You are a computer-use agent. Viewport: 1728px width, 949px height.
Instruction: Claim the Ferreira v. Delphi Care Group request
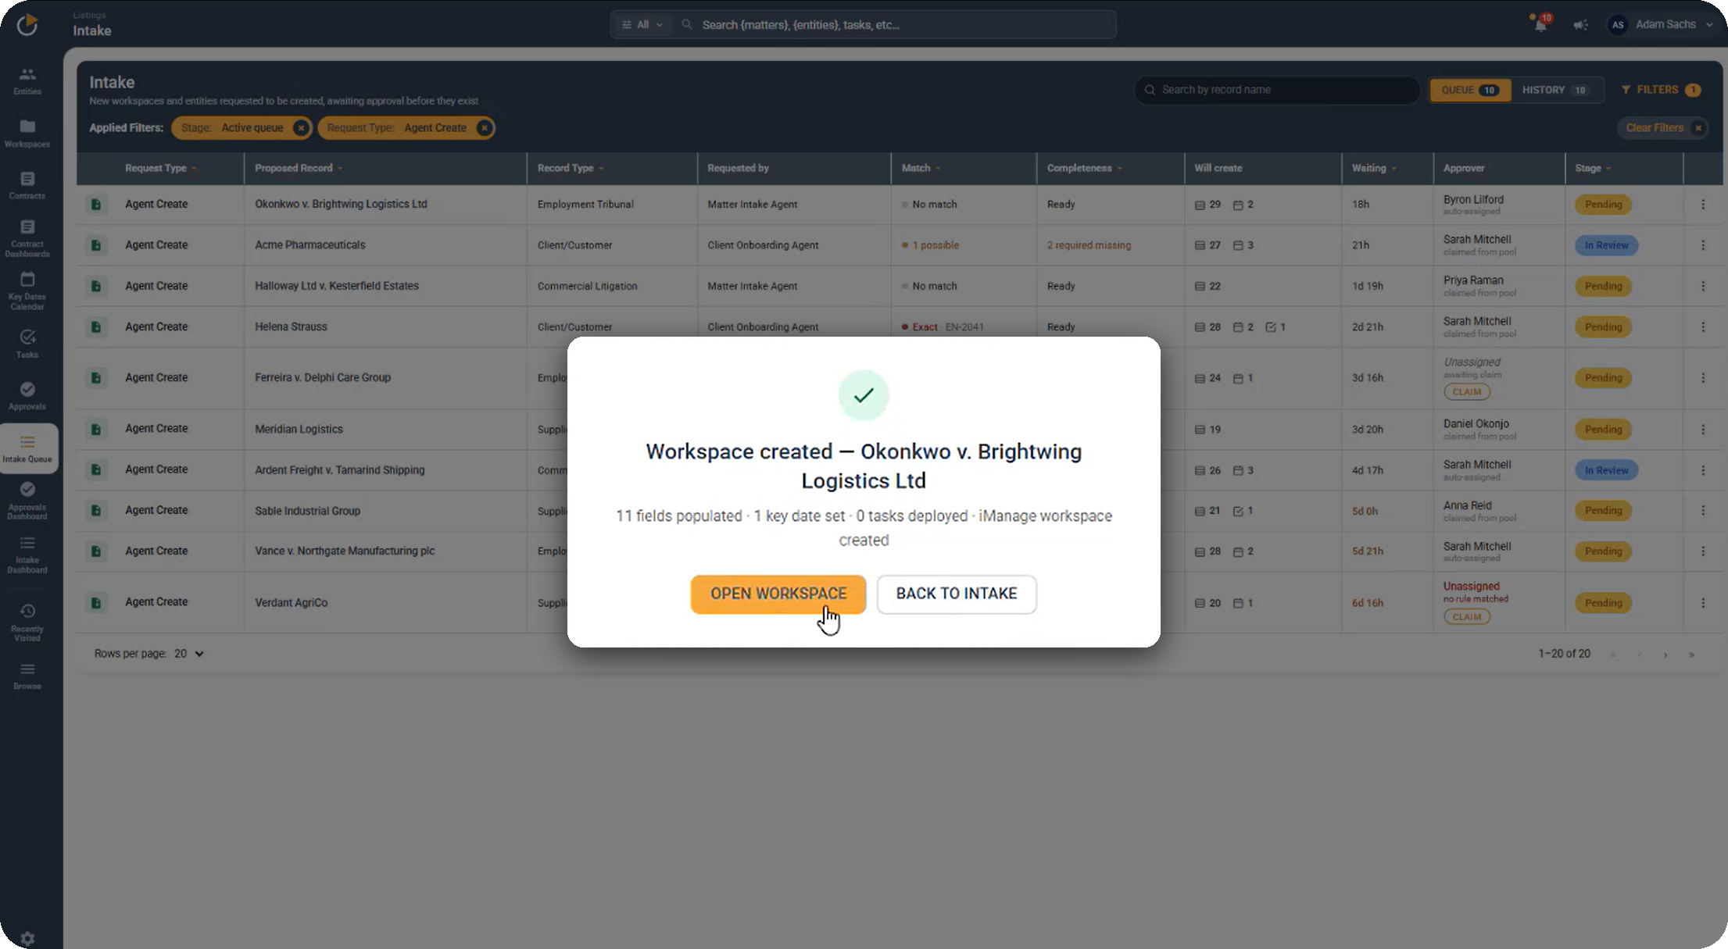pyautogui.click(x=1466, y=392)
